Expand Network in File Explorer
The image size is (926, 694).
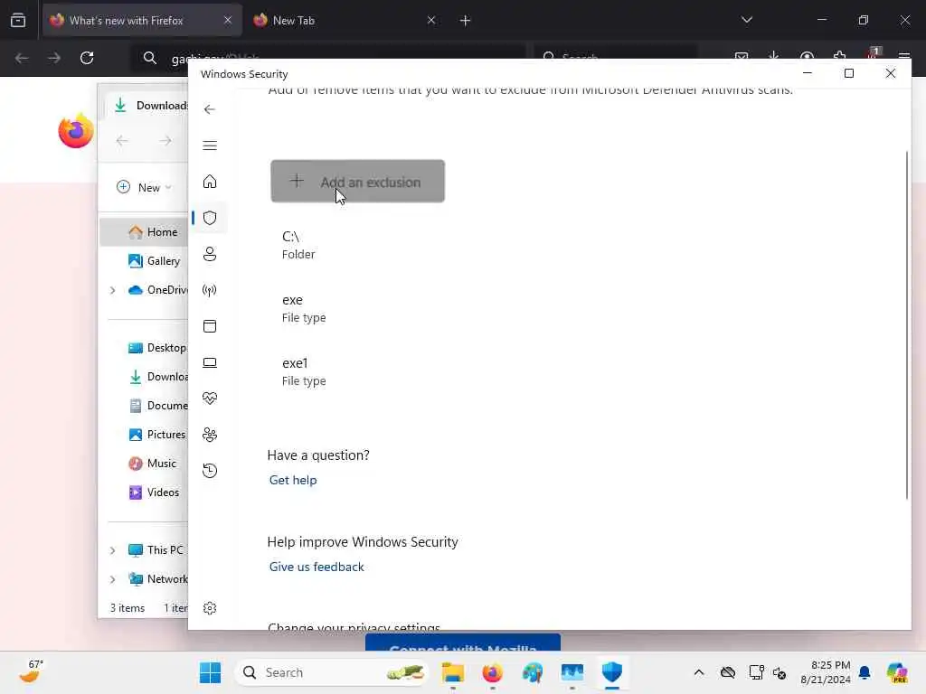pyautogui.click(x=112, y=579)
